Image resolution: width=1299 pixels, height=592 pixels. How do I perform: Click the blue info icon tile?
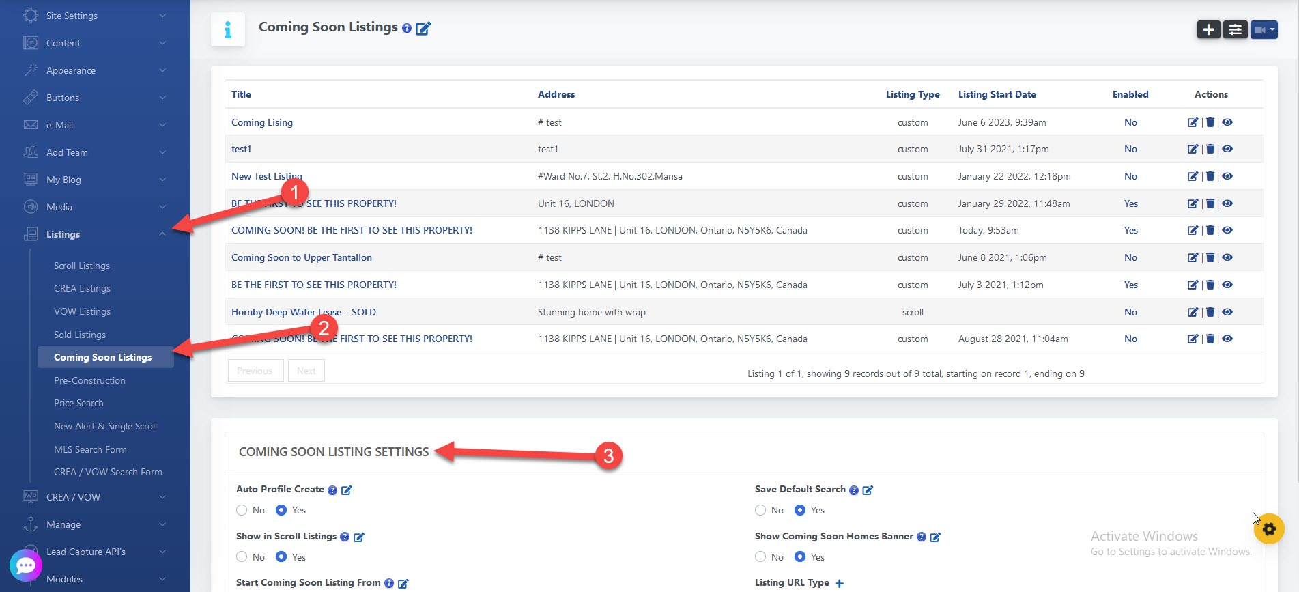[228, 29]
